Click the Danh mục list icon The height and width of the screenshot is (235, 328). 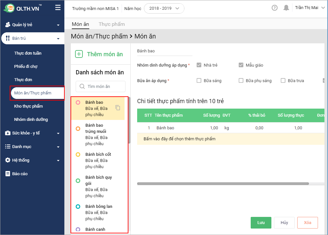8,146
